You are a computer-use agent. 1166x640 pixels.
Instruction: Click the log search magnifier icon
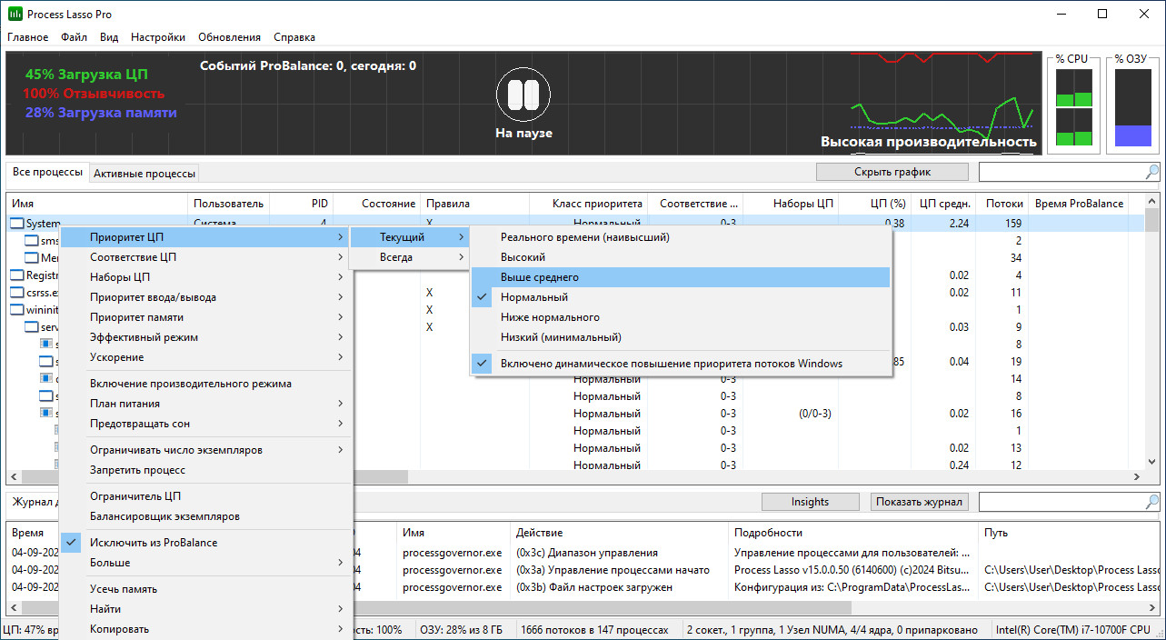tap(1152, 502)
